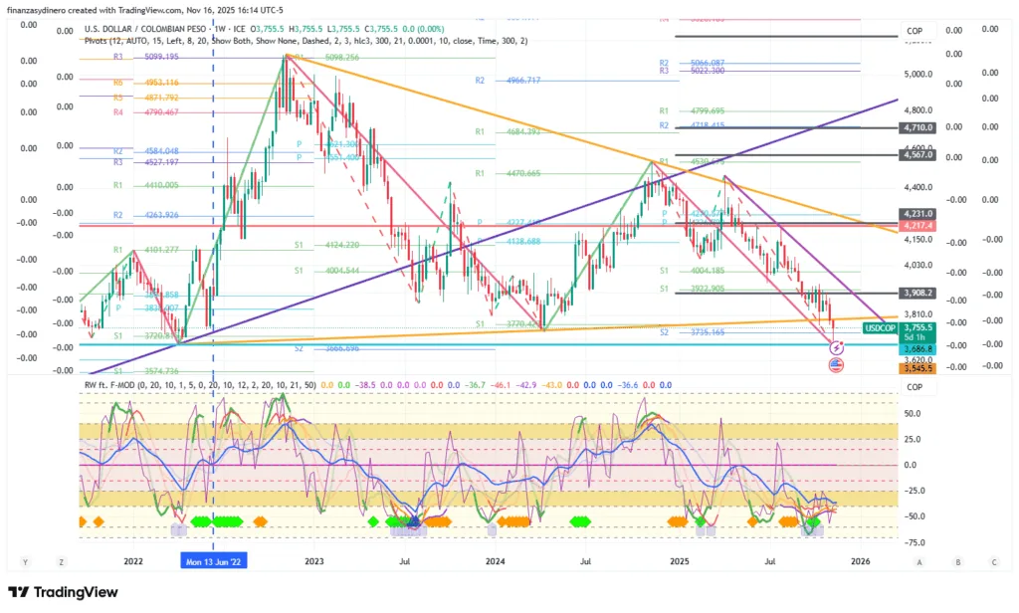1019x613 pixels.
Task: Click the 4,710.0 price level label
Action: click(x=917, y=127)
